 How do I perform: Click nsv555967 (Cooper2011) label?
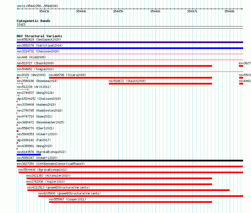(x=67, y=199)
